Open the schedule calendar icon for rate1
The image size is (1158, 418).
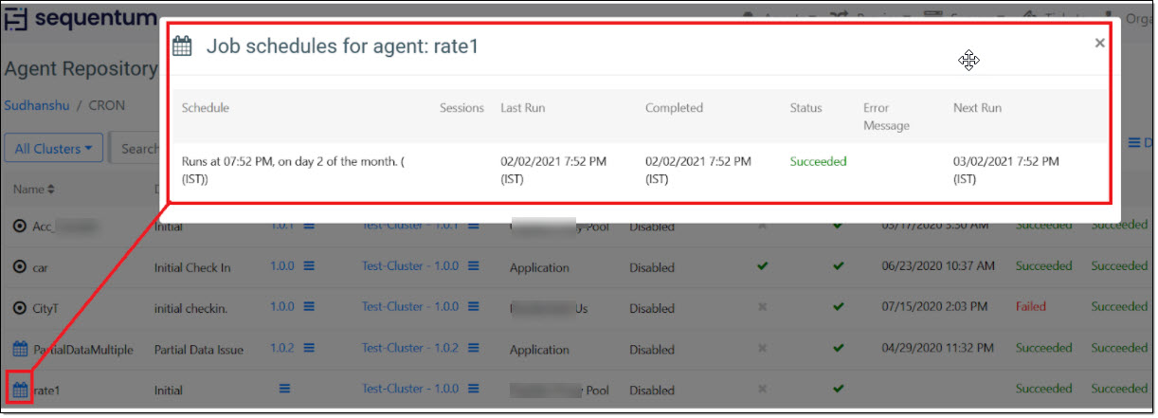pos(20,389)
